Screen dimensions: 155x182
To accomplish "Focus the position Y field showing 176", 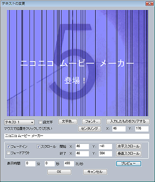I will pos(142,129).
